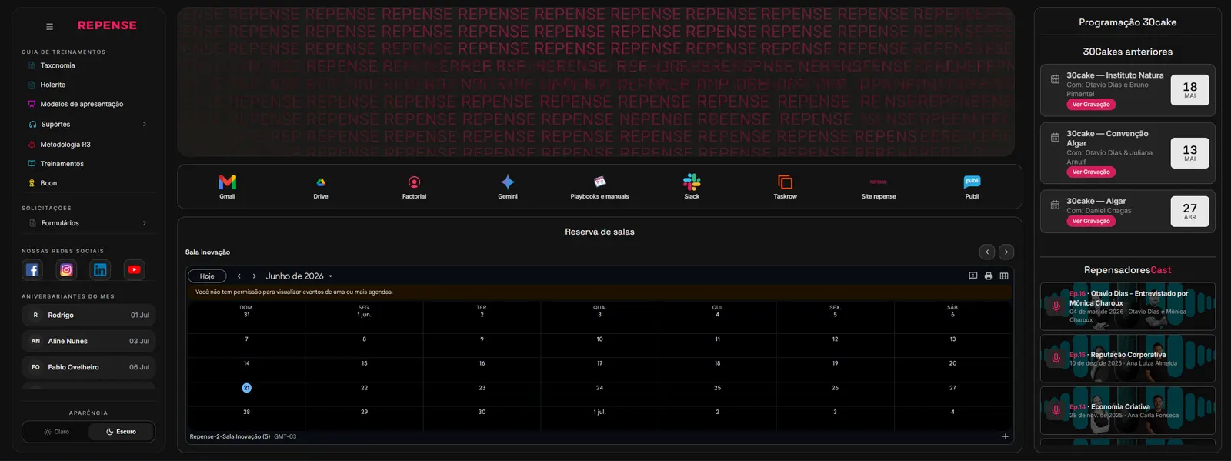Show previous room in Reserva de salas

(x=987, y=252)
